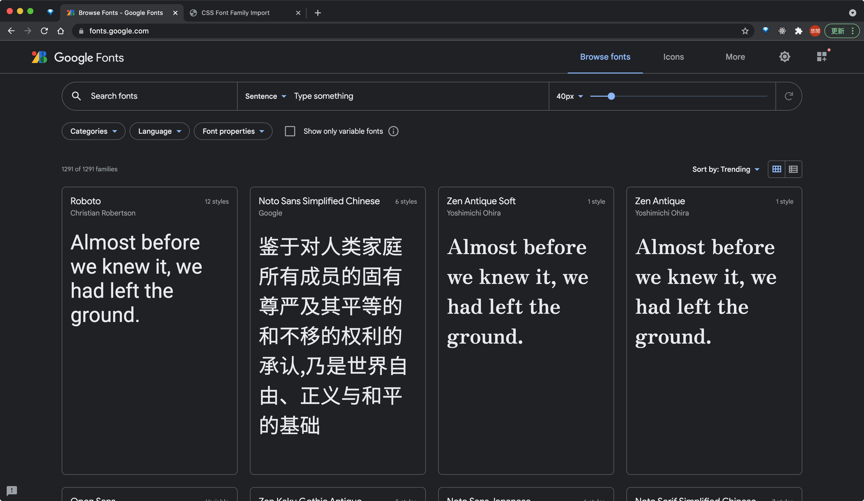Switch to CSS Font Family Import tab
Image resolution: width=864 pixels, height=501 pixels.
(235, 13)
